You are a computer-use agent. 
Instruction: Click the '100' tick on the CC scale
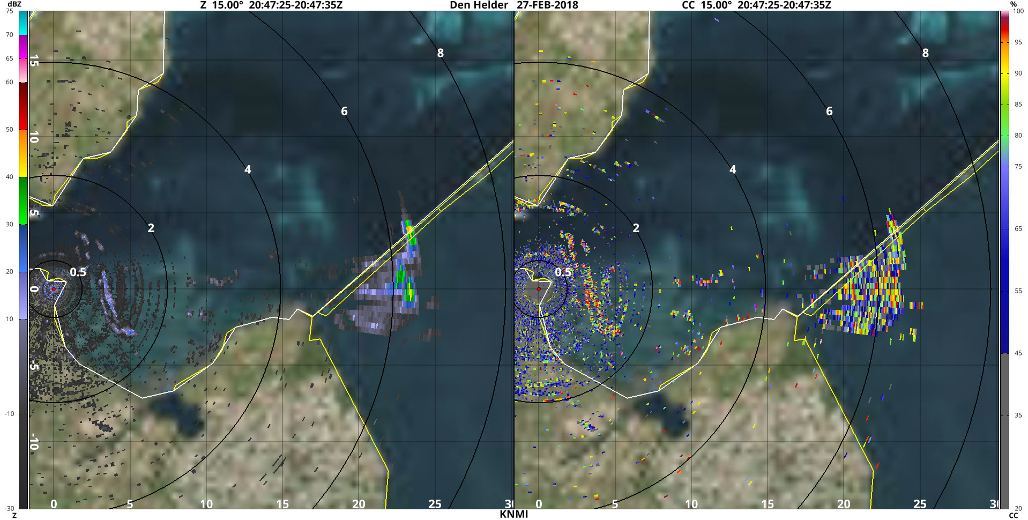click(x=1018, y=11)
